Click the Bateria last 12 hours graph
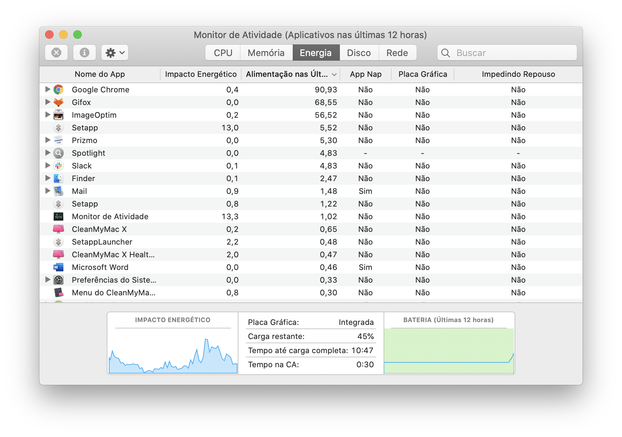The height and width of the screenshot is (437, 622). (449, 351)
